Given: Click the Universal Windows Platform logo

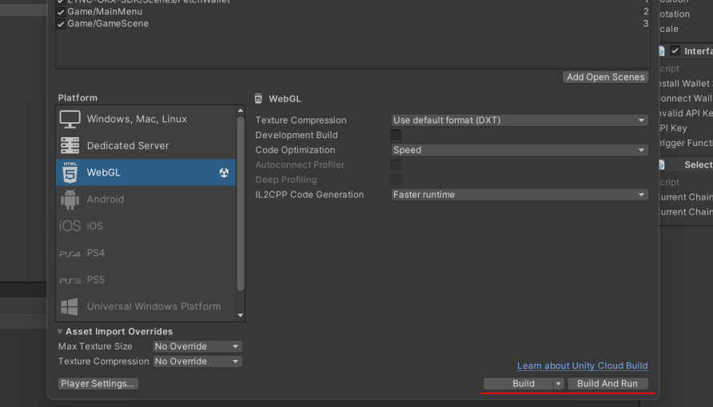Looking at the screenshot, I should (70, 306).
